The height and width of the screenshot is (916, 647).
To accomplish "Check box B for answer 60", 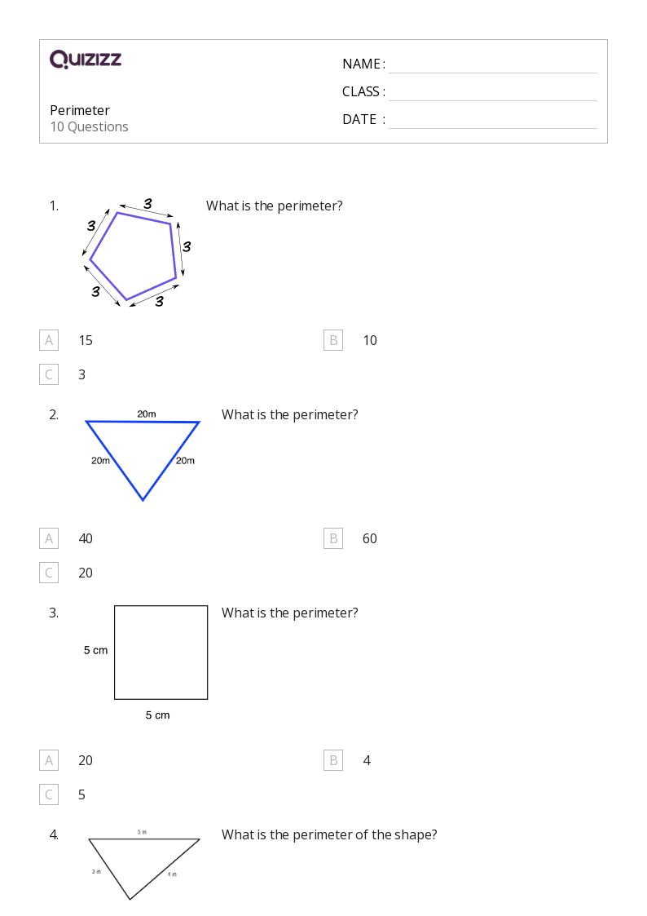I will point(333,538).
